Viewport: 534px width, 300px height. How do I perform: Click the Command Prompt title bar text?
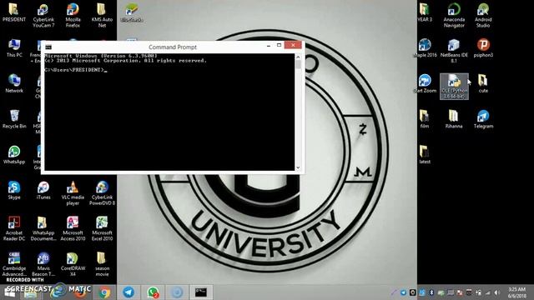pos(173,47)
